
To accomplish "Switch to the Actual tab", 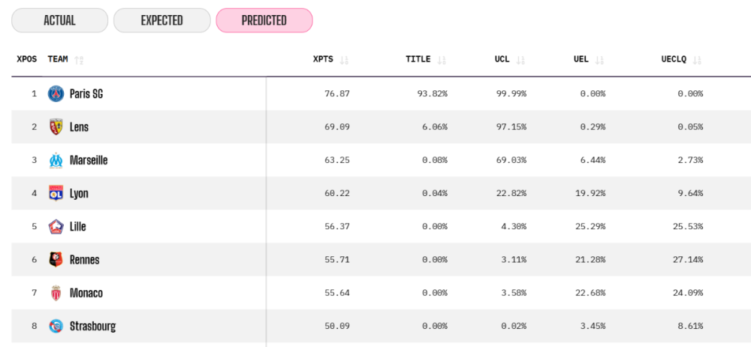I will pyautogui.click(x=59, y=20).
